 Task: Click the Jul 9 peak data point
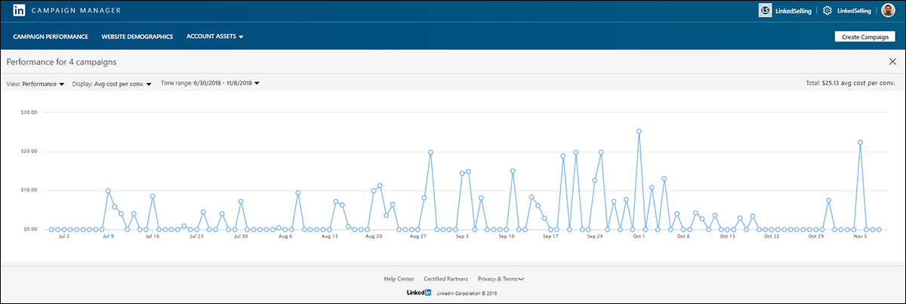(108, 191)
